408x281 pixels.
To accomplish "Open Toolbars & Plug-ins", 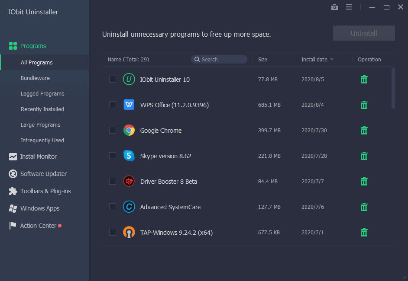I will (45, 191).
